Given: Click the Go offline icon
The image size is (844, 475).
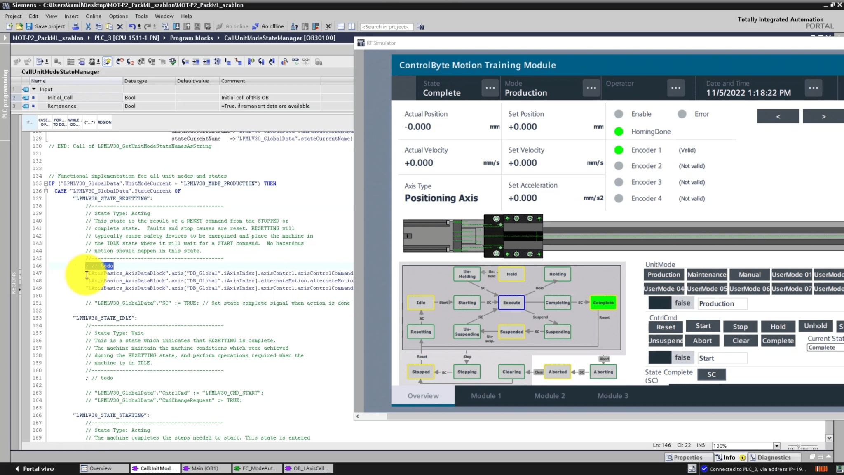Looking at the screenshot, I should tap(256, 26).
